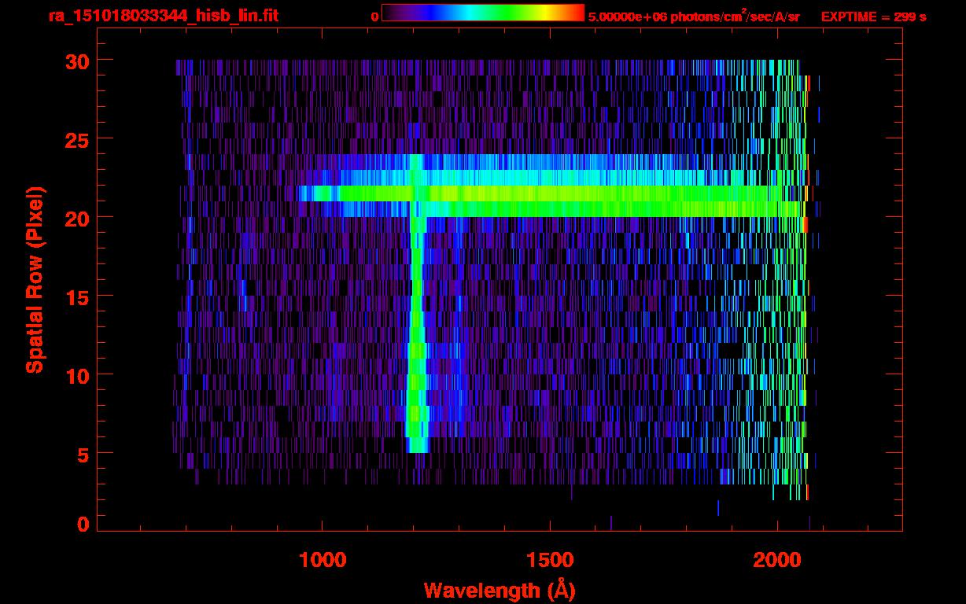Click the 30 spatial row tick label
Screen dimensions: 966x604
76,61
